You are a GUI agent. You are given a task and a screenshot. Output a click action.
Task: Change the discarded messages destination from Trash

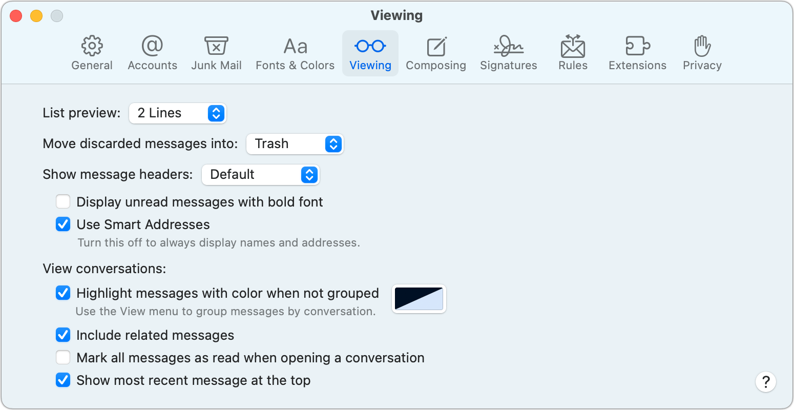(x=295, y=144)
